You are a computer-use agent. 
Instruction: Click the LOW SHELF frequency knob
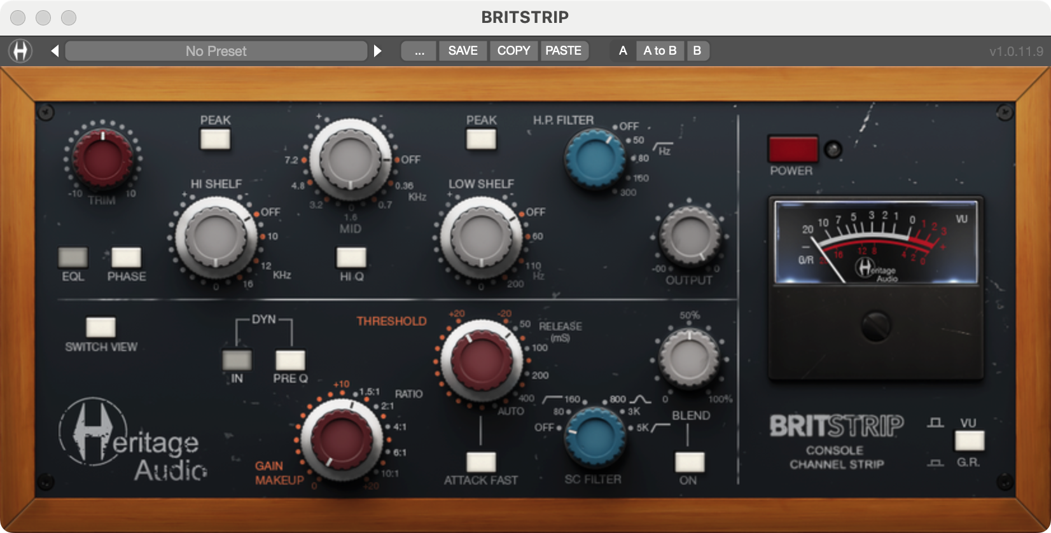[481, 237]
